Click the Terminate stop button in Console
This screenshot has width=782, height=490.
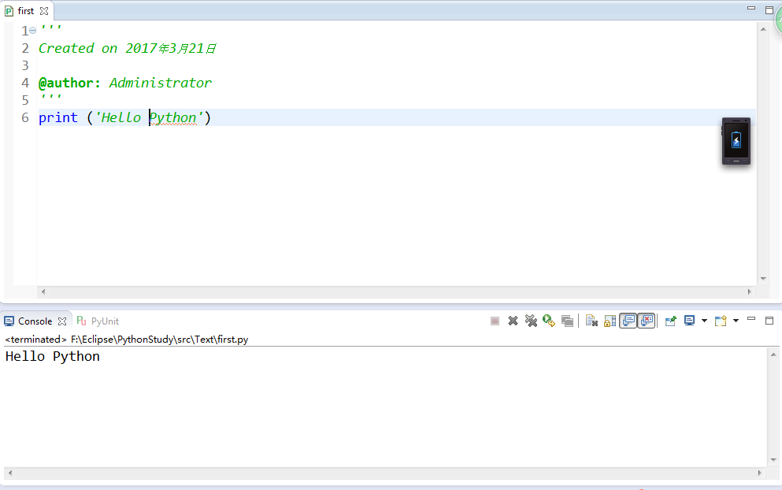point(495,321)
